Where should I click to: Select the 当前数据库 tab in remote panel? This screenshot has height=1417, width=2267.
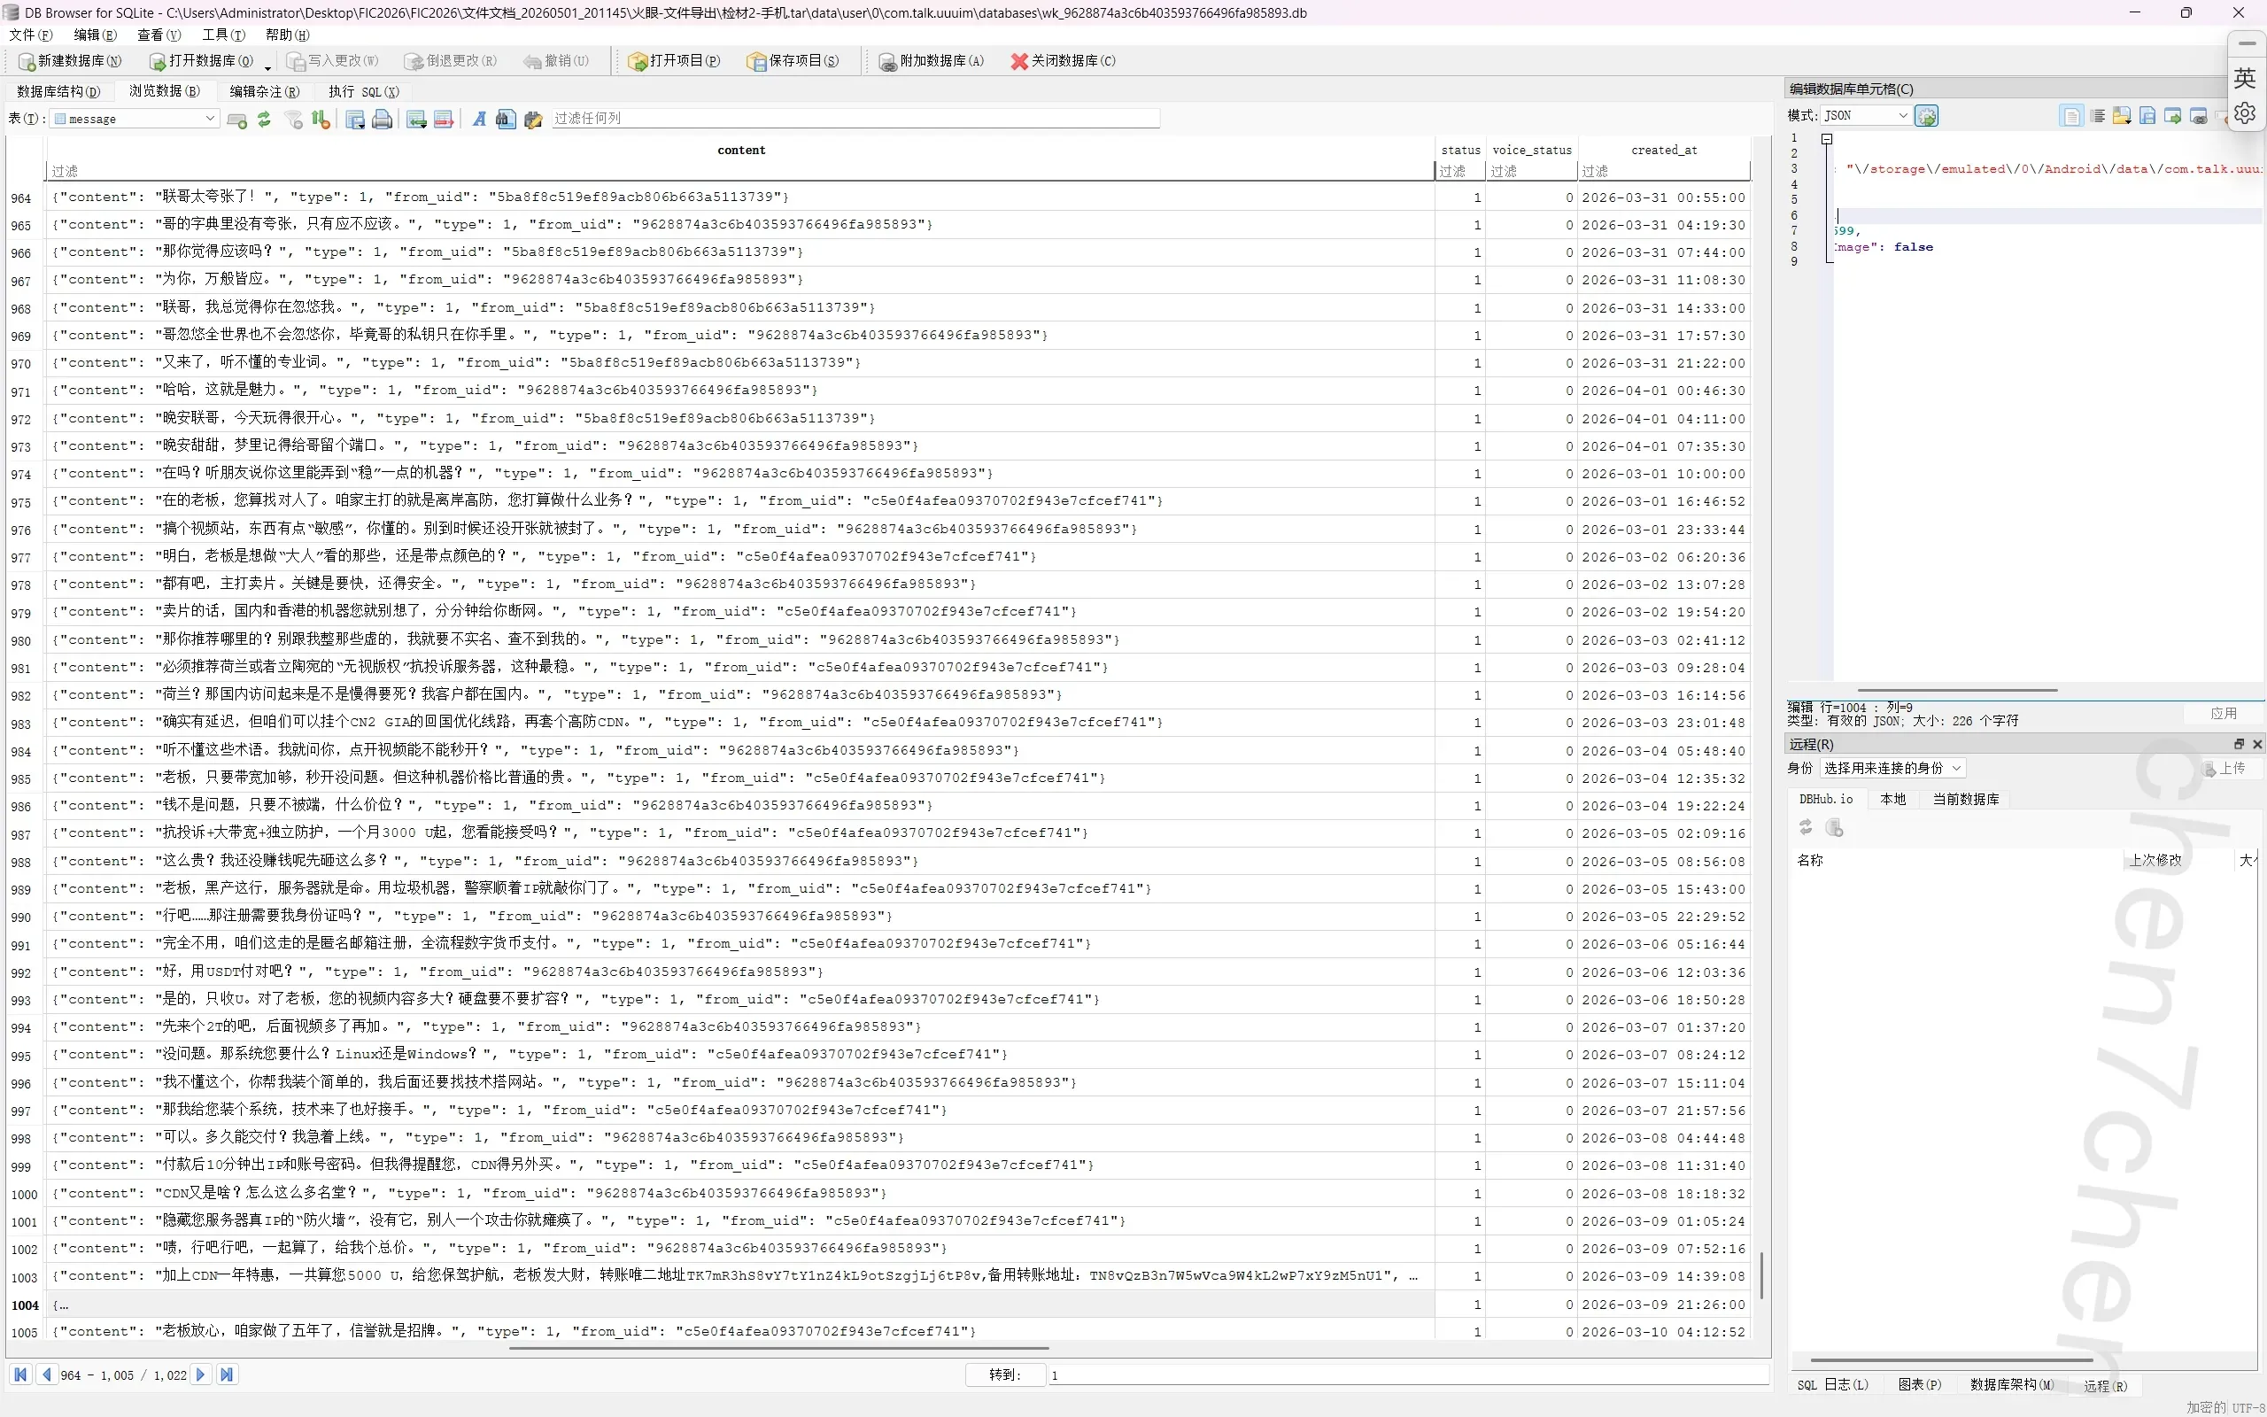[1965, 800]
